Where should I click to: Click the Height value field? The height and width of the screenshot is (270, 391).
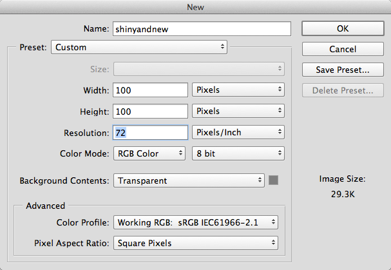point(150,111)
